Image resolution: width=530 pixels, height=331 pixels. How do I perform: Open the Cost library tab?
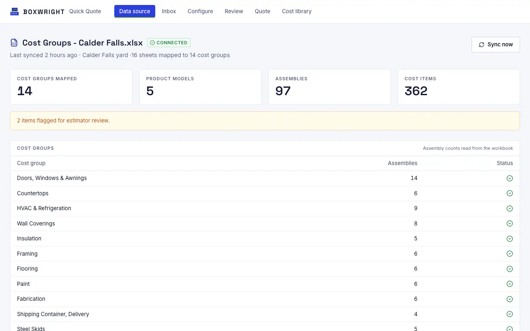point(297,11)
